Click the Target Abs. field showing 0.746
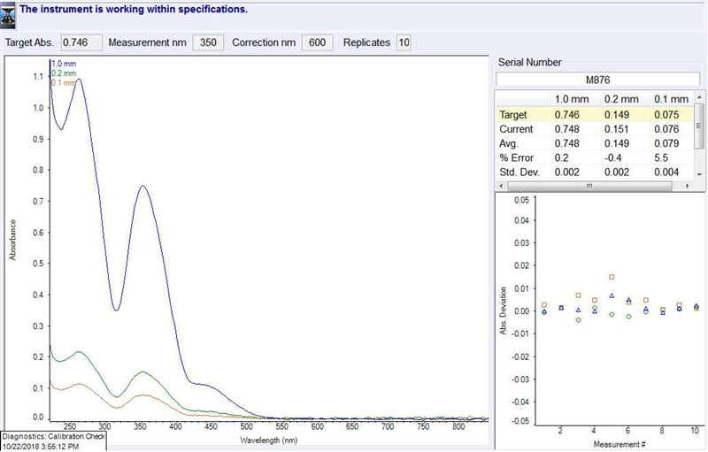 (81, 42)
